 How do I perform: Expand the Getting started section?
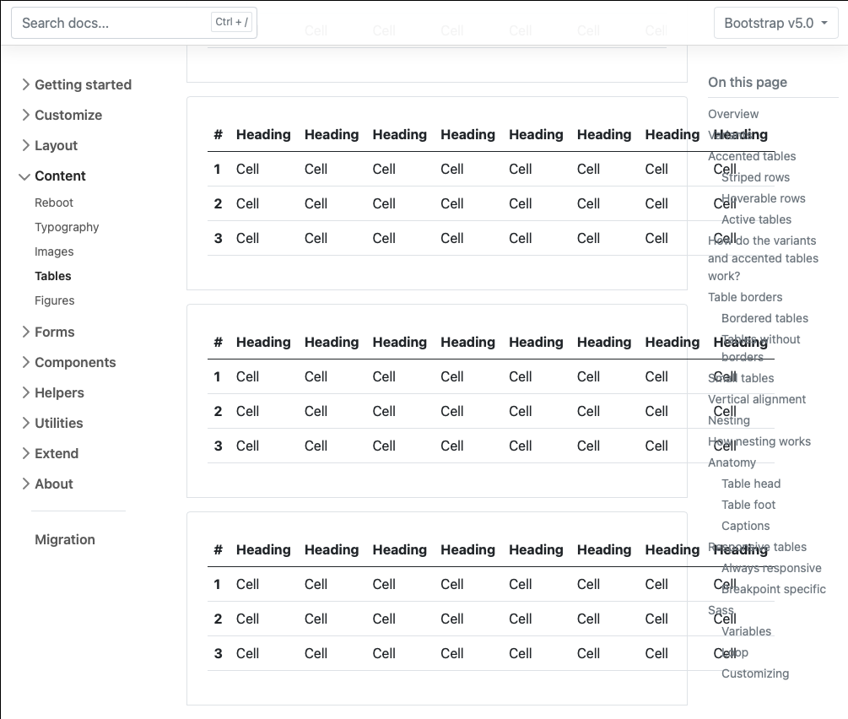77,84
